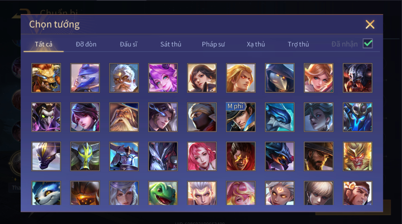This screenshot has height=224, width=402.
Task: Filter heroes by 'Xạ thủ'
Action: (256, 44)
